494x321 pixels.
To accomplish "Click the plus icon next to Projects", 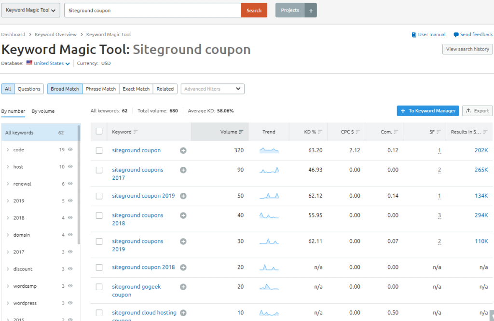I will pos(311,11).
